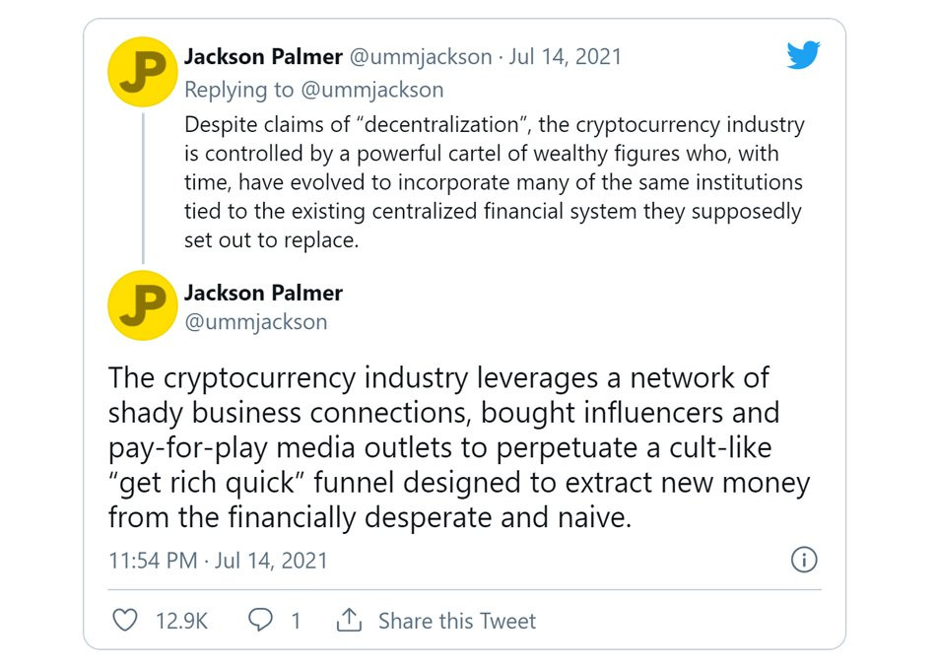Click the bold Jackson Palmer name in reply

coord(263,57)
